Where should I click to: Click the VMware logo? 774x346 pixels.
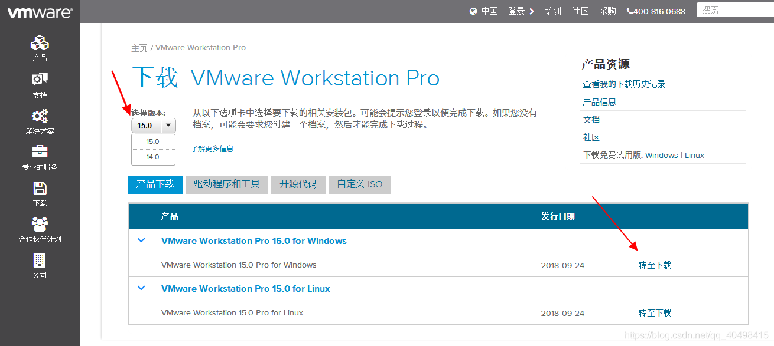40,12
